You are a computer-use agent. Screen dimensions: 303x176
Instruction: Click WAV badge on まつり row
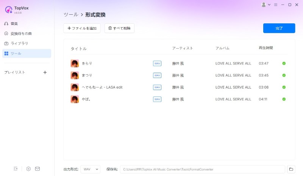157,75
